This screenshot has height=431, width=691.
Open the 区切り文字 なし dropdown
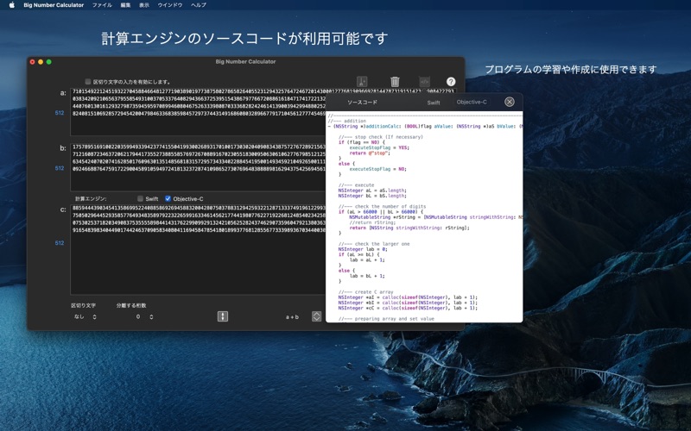[x=85, y=316]
